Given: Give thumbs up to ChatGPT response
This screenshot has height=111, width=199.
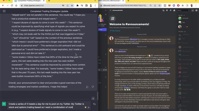Looking at the screenshot, I should coord(87,87).
